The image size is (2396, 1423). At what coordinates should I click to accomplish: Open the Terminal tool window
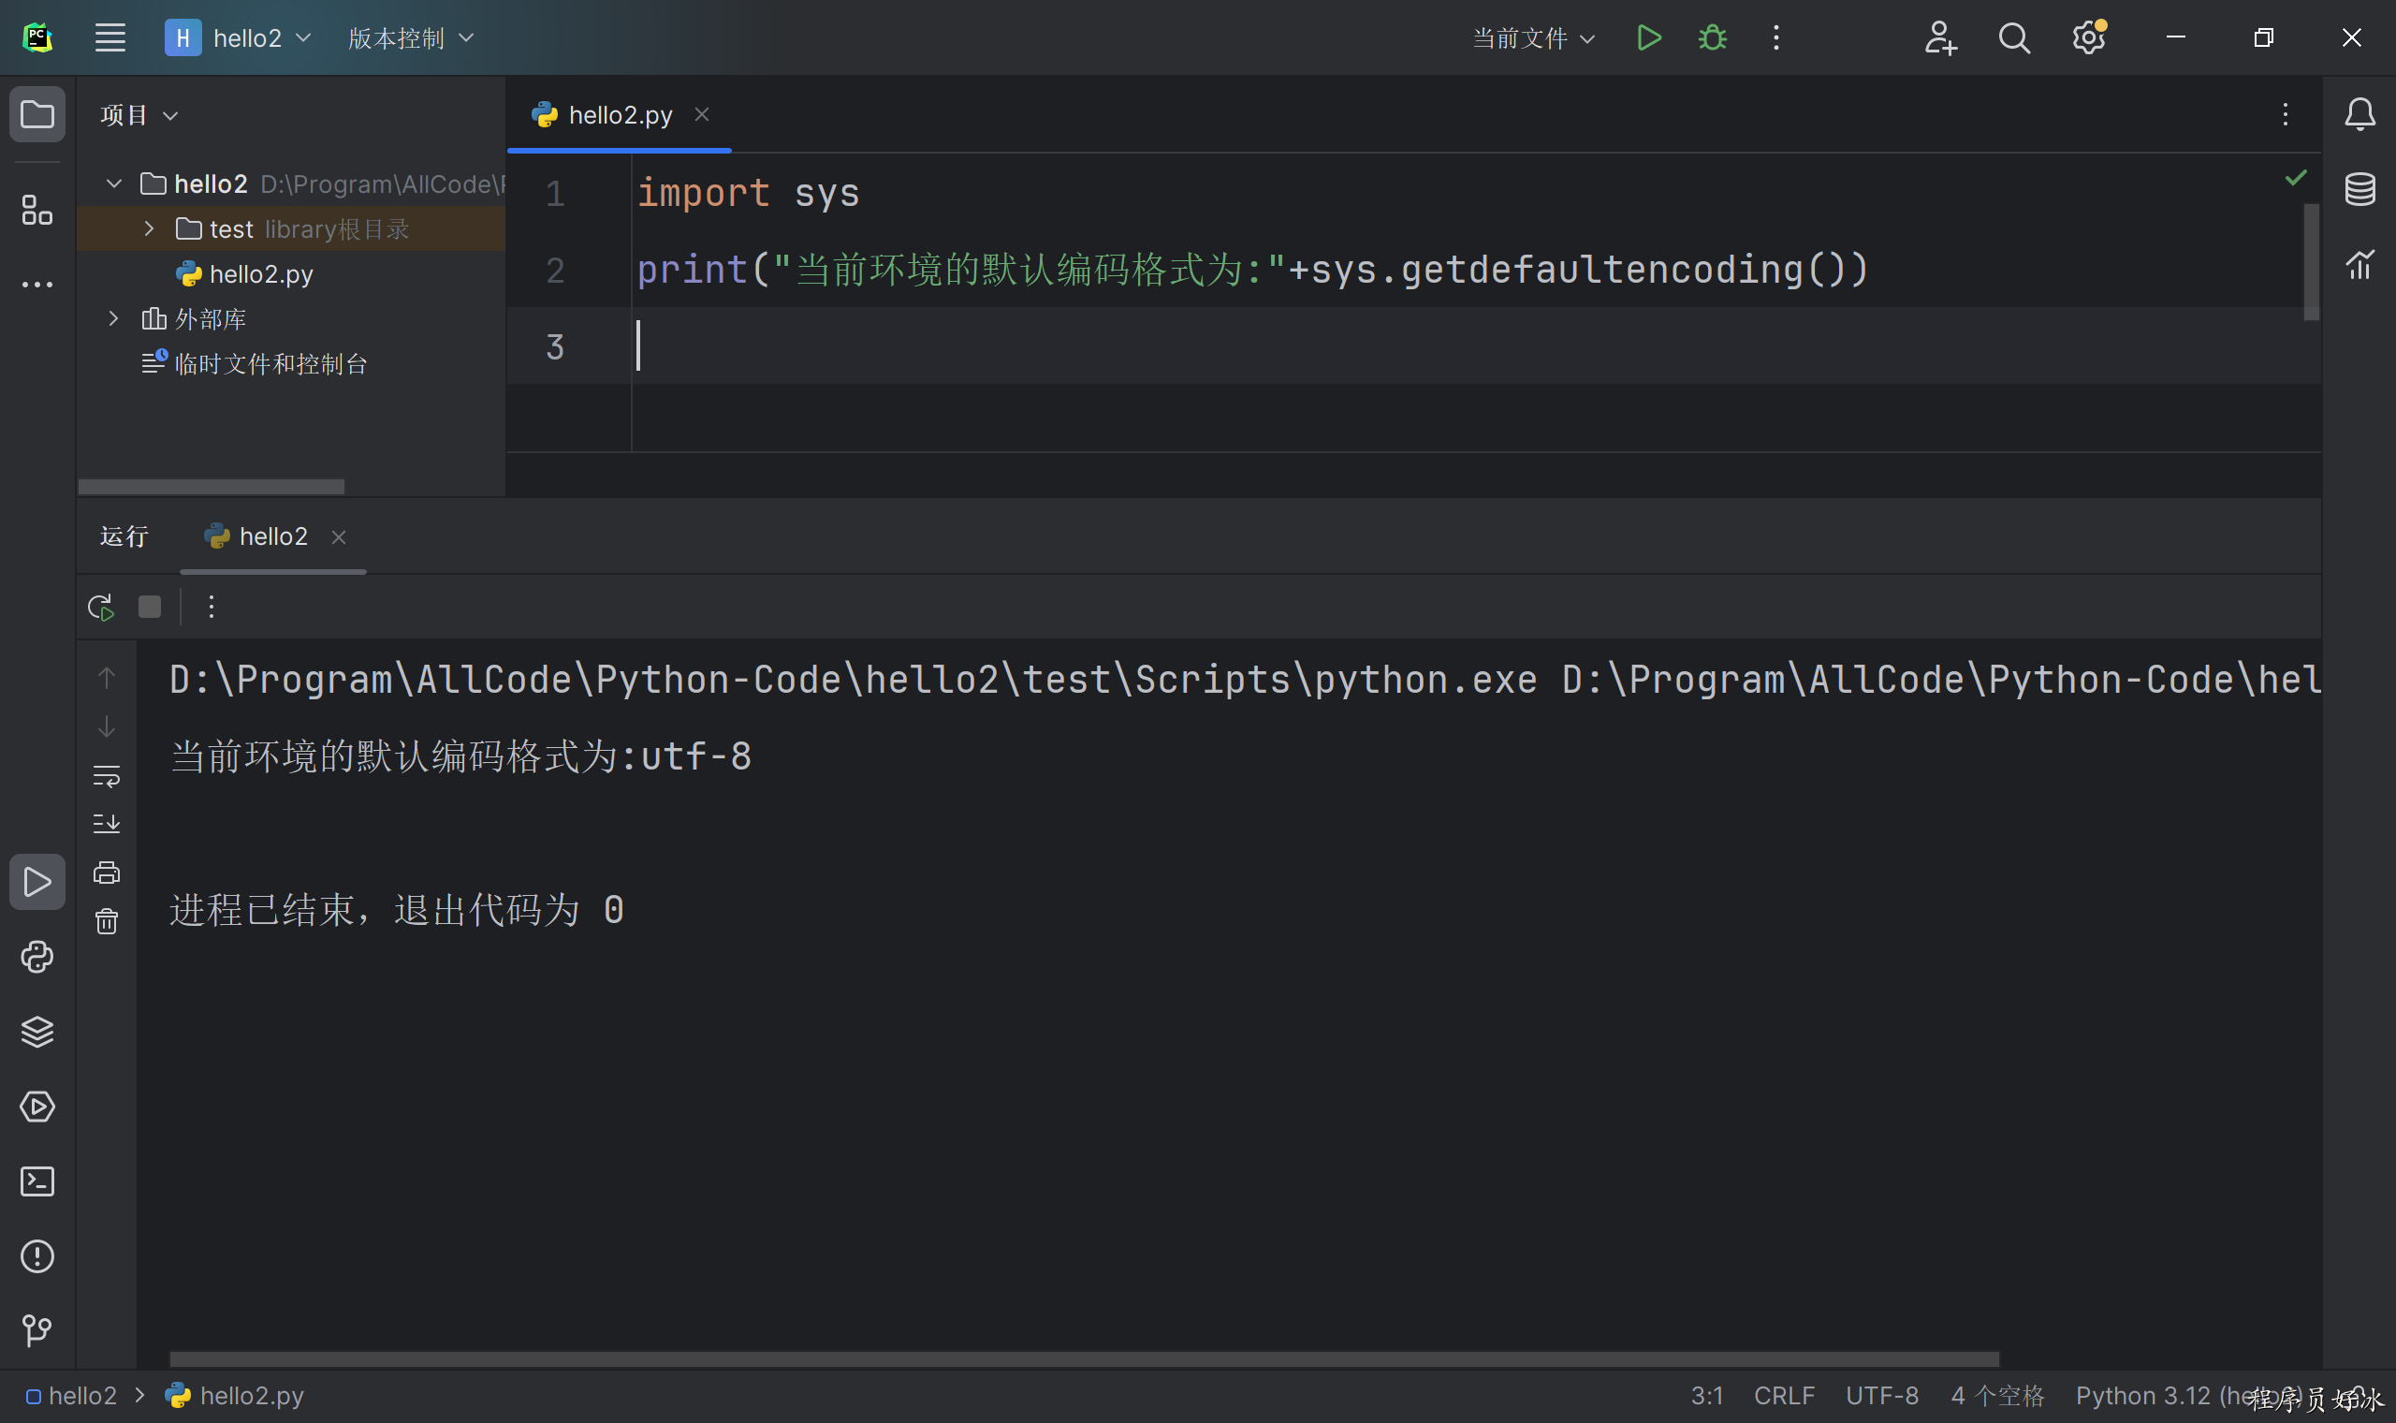pyautogui.click(x=37, y=1181)
